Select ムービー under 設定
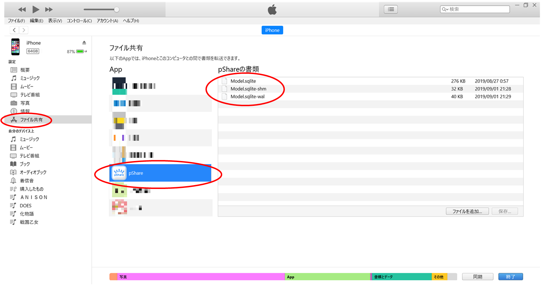Image resolution: width=541 pixels, height=285 pixels. pyautogui.click(x=27, y=87)
